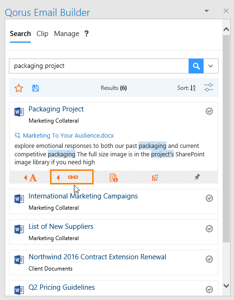Click the packaging project search field
234x300 pixels.
[x=99, y=66]
